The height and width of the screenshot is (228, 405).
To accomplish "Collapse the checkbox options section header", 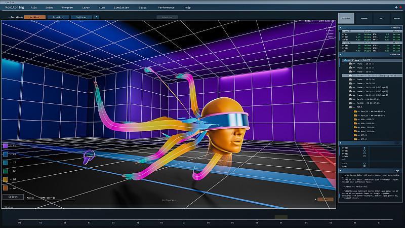I will 340,143.
